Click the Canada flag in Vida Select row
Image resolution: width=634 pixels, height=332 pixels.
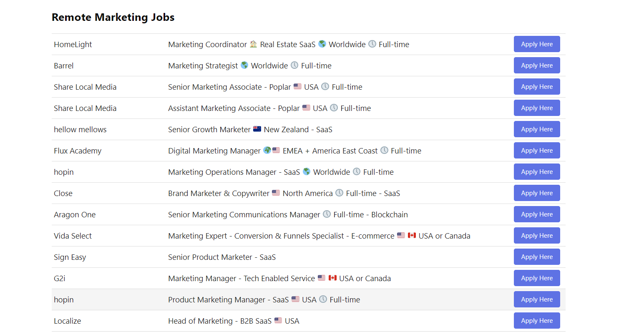point(412,235)
